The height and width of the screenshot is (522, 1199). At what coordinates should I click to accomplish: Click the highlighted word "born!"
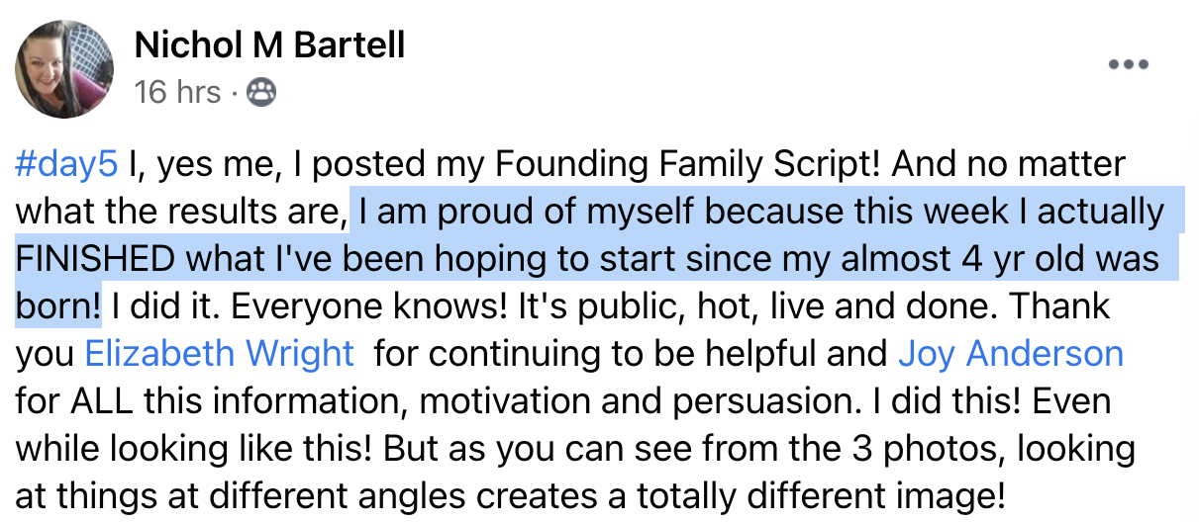coord(58,306)
